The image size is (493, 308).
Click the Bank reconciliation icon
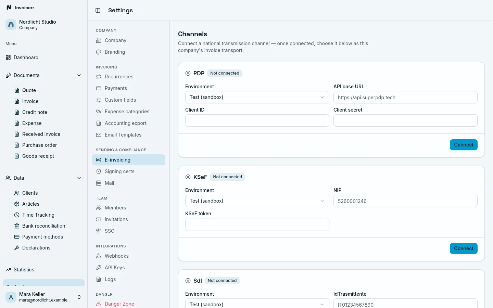[x=17, y=226]
